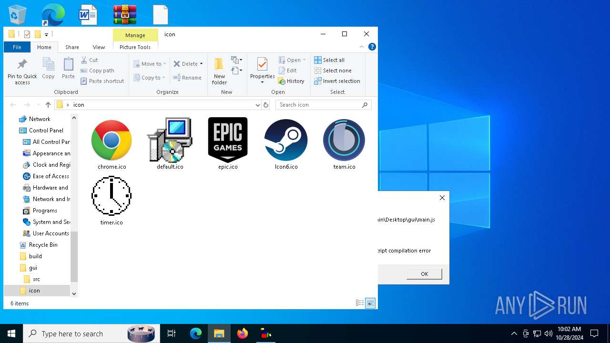Click the Up one level arrow
Viewport: 610px width, 343px height.
tap(48, 105)
